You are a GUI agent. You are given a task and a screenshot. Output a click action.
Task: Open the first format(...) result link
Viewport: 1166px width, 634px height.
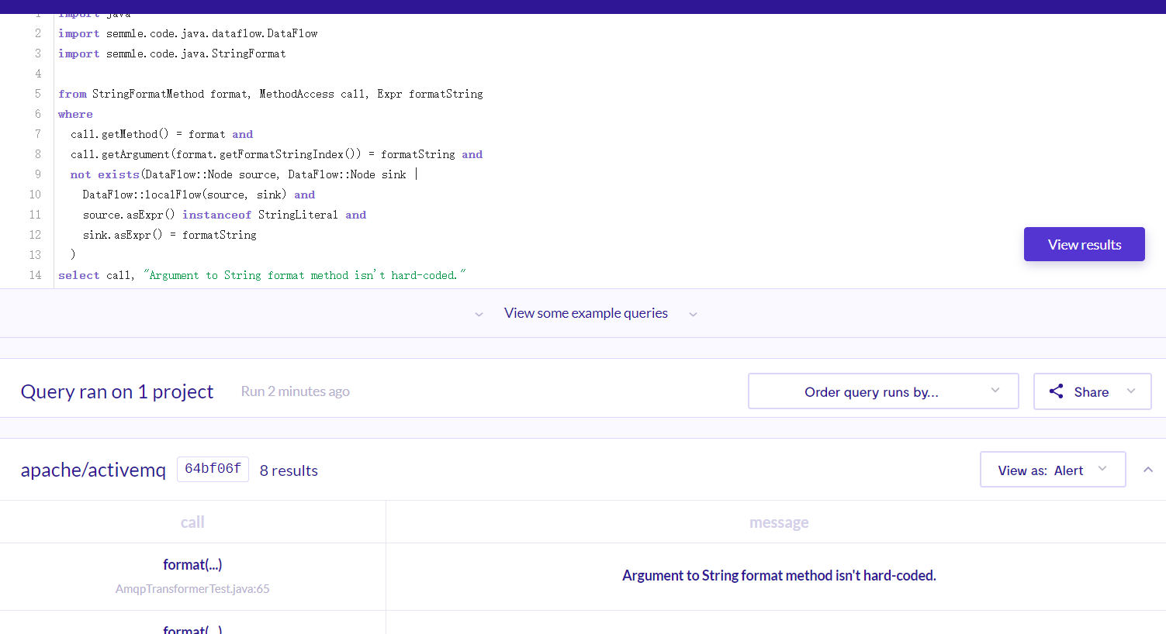pyautogui.click(x=192, y=564)
